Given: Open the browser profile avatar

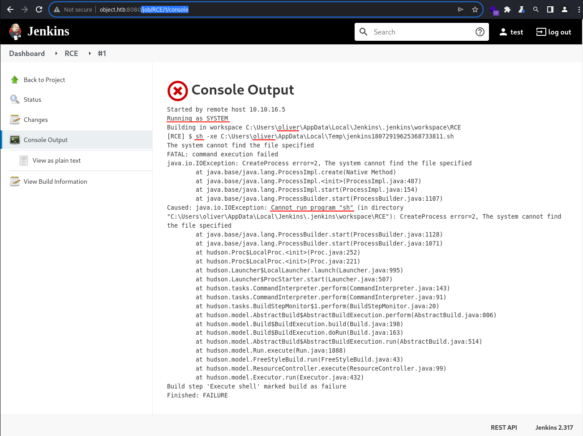Looking at the screenshot, I should point(565,9).
